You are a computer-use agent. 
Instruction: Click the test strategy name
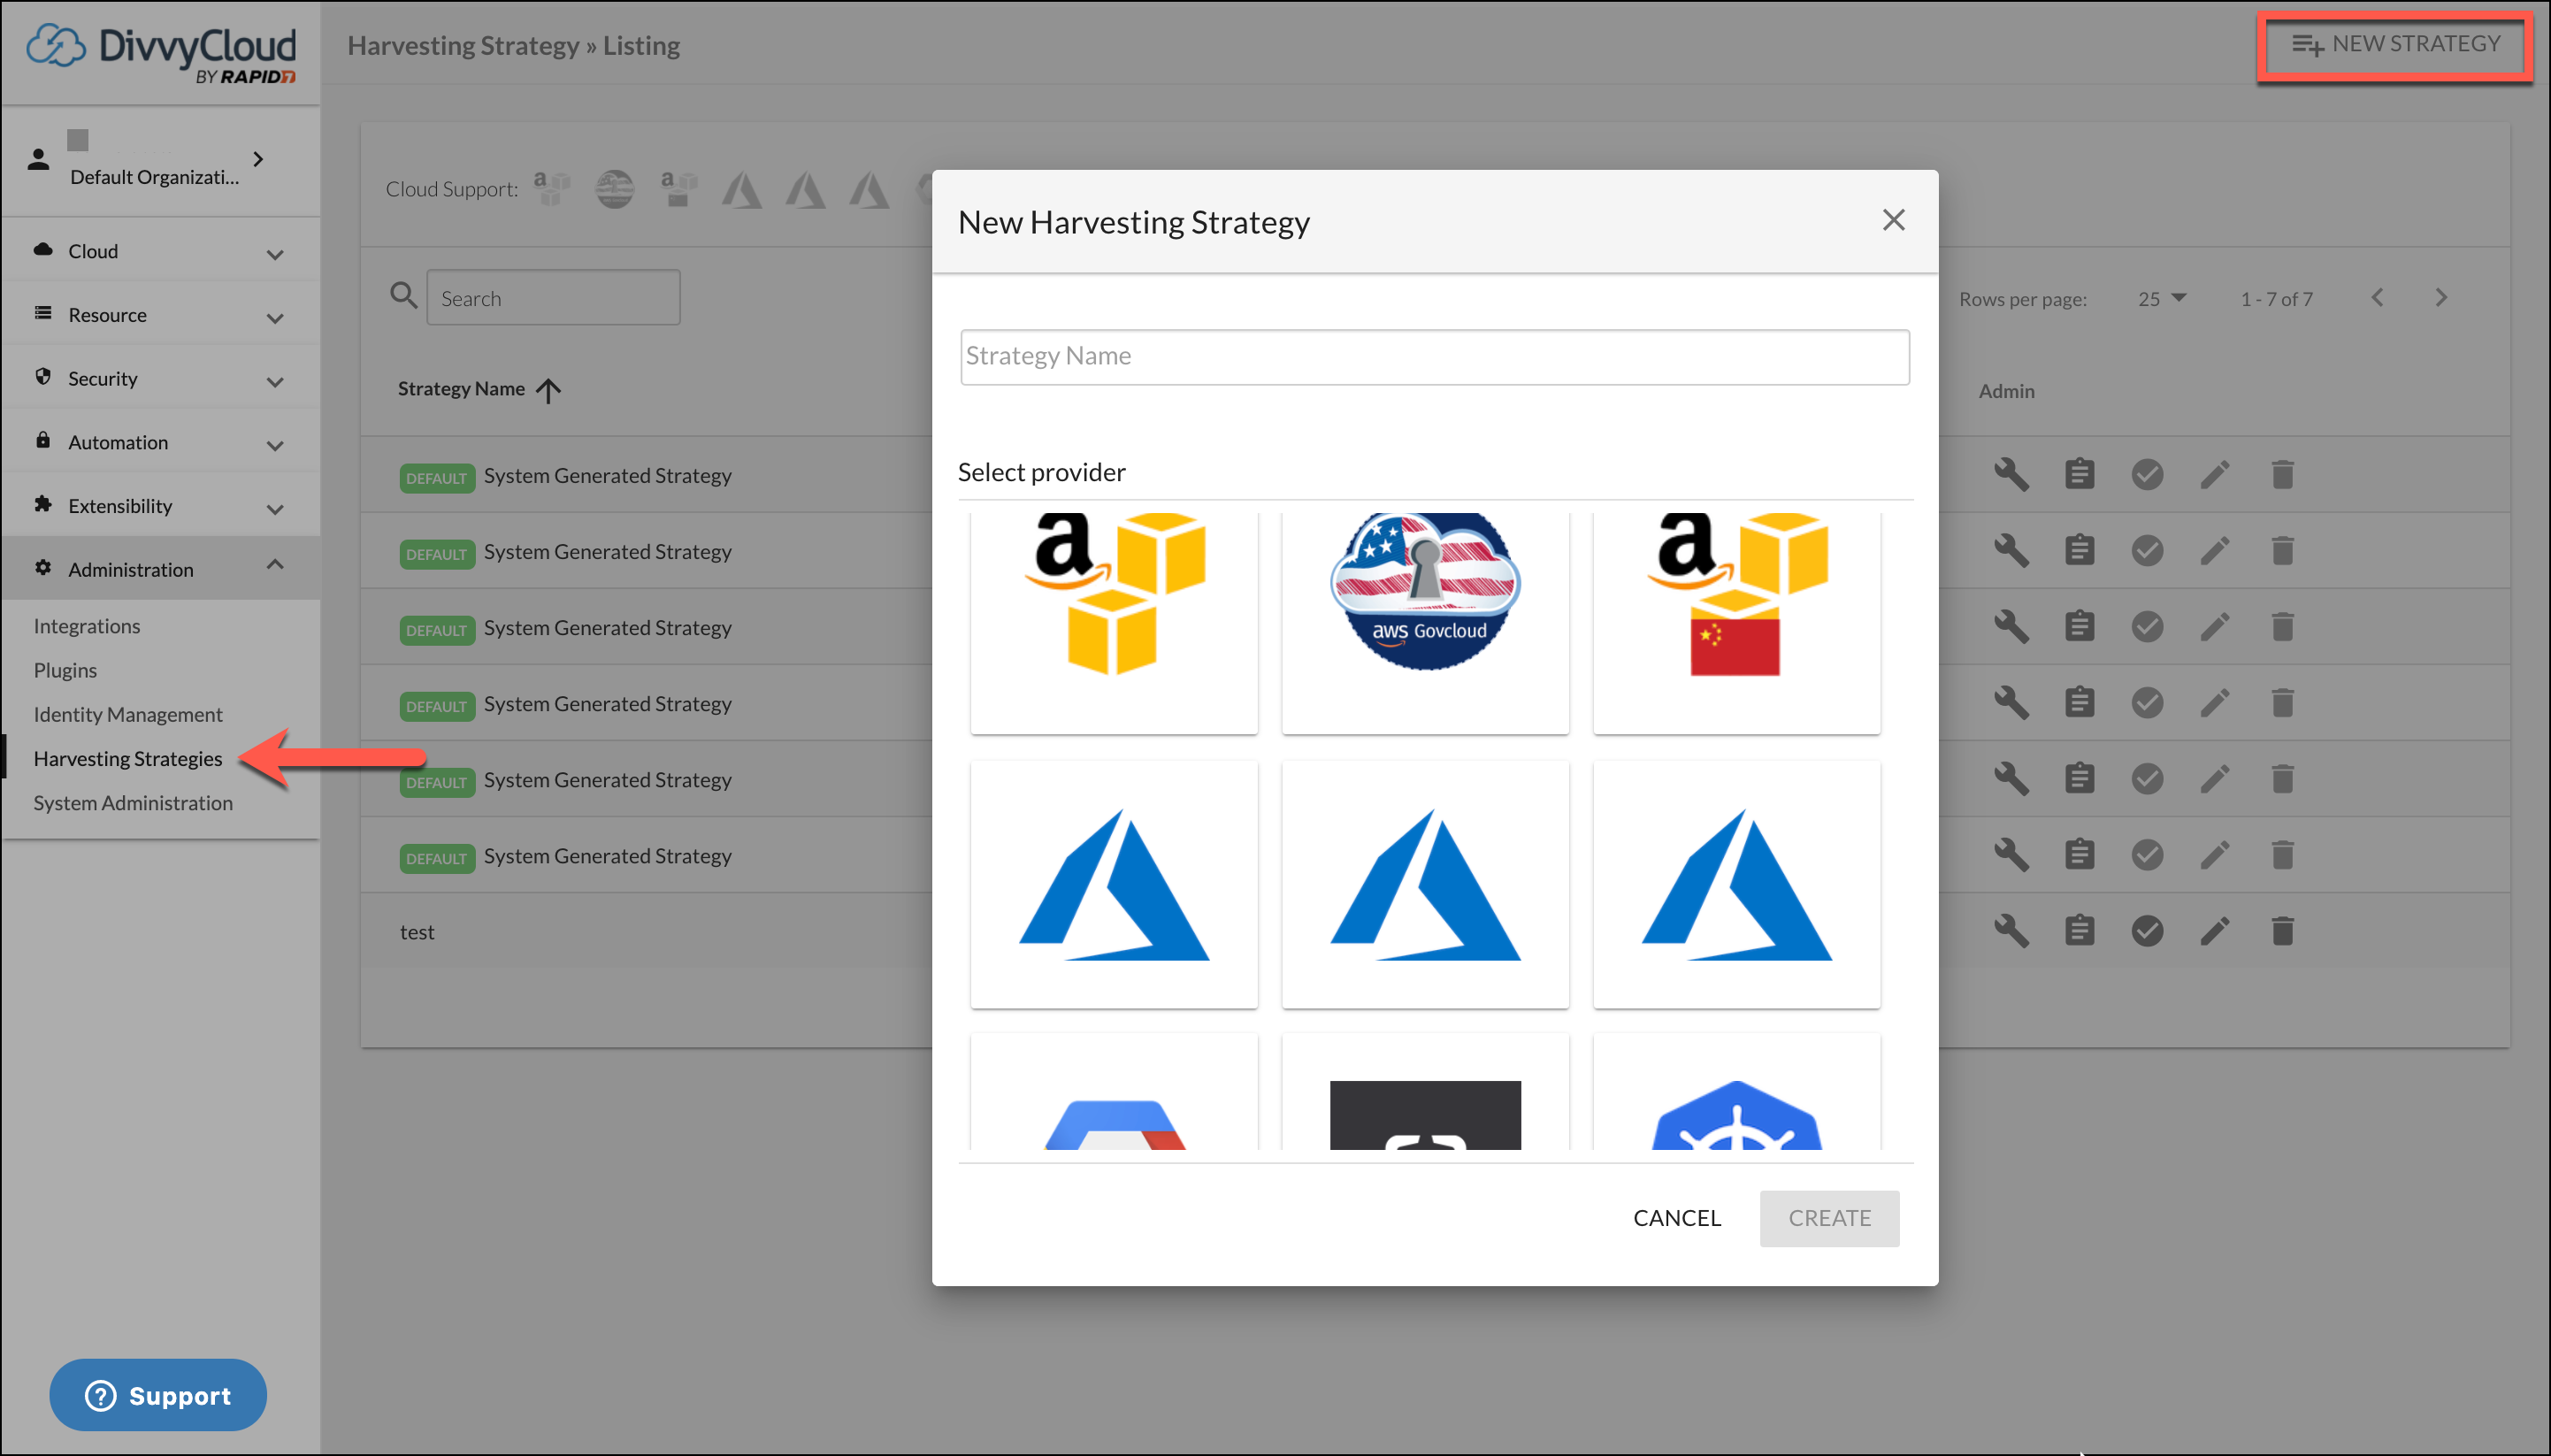click(417, 932)
